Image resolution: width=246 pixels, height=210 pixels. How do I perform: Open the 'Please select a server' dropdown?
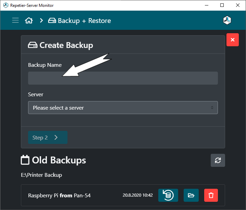pos(123,108)
